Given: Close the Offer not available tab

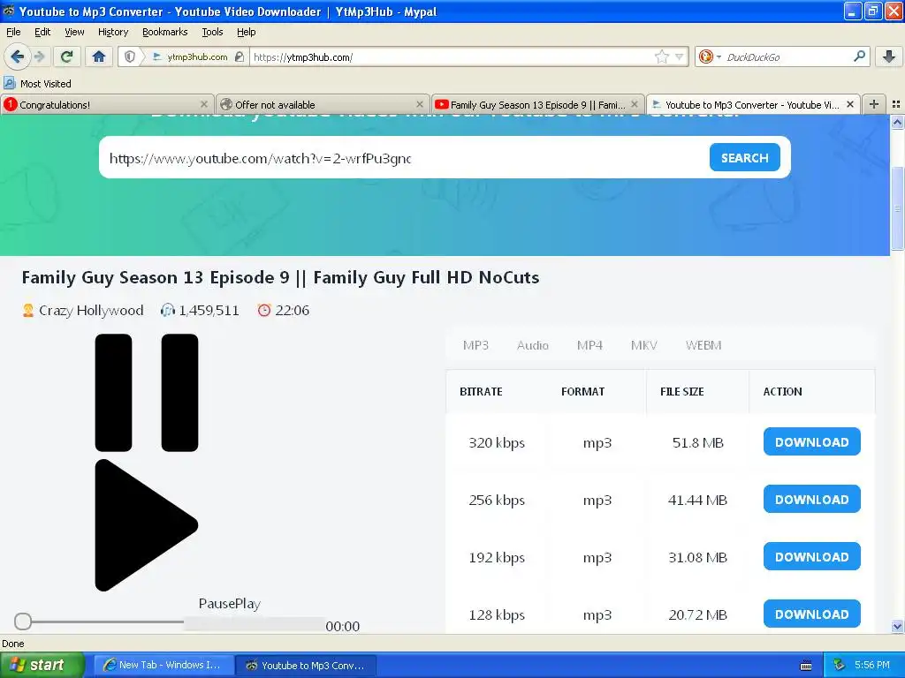Looking at the screenshot, I should (420, 104).
